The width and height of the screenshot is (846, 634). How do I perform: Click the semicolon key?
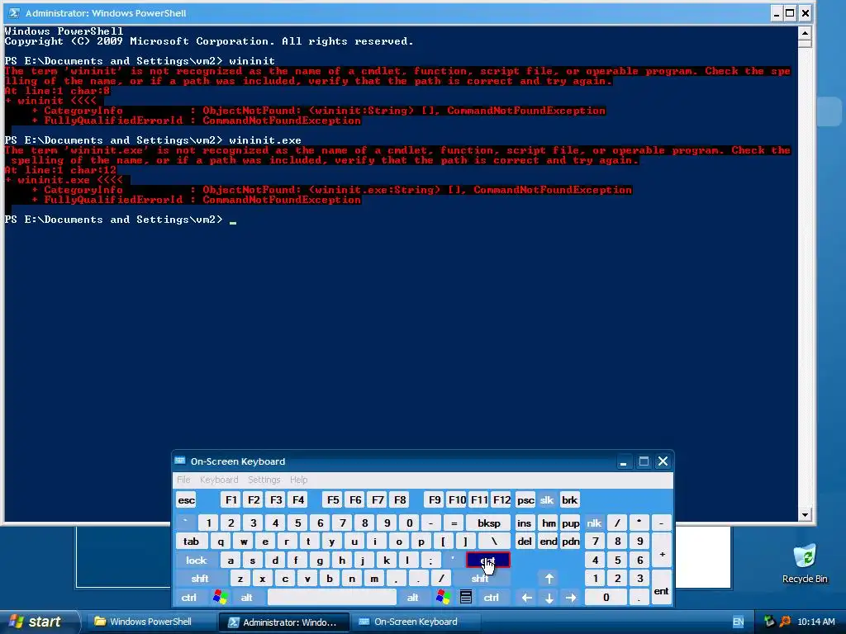click(x=430, y=561)
